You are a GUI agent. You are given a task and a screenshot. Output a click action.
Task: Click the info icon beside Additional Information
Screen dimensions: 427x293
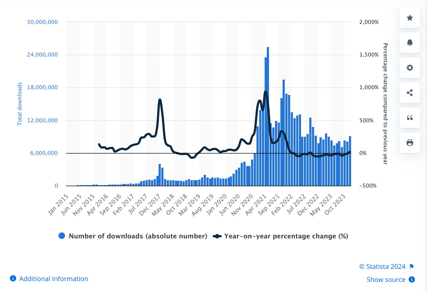click(13, 278)
